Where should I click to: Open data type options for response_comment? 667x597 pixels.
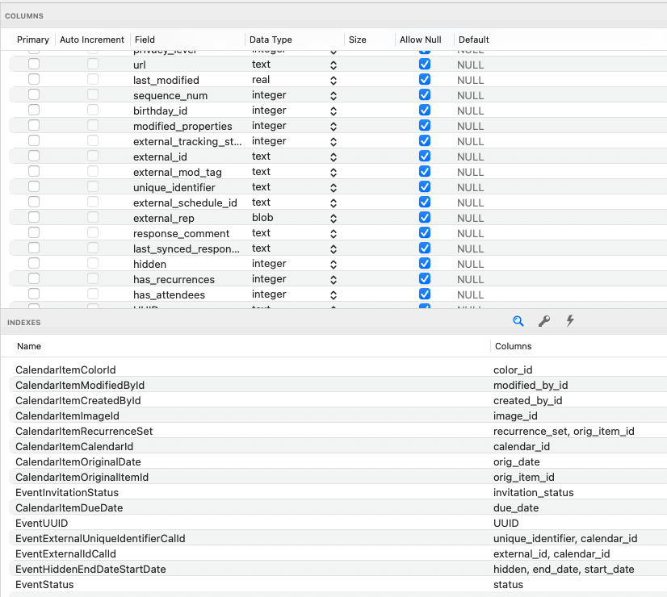pyautogui.click(x=332, y=233)
